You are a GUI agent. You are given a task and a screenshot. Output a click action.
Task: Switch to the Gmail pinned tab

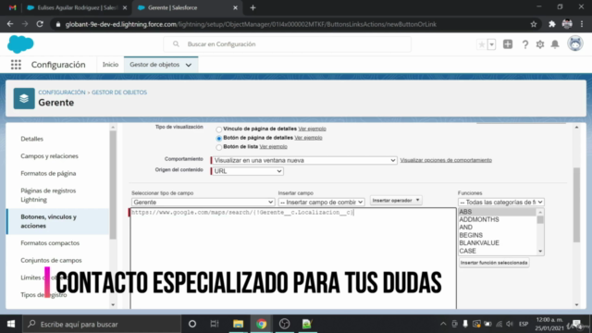tap(12, 7)
